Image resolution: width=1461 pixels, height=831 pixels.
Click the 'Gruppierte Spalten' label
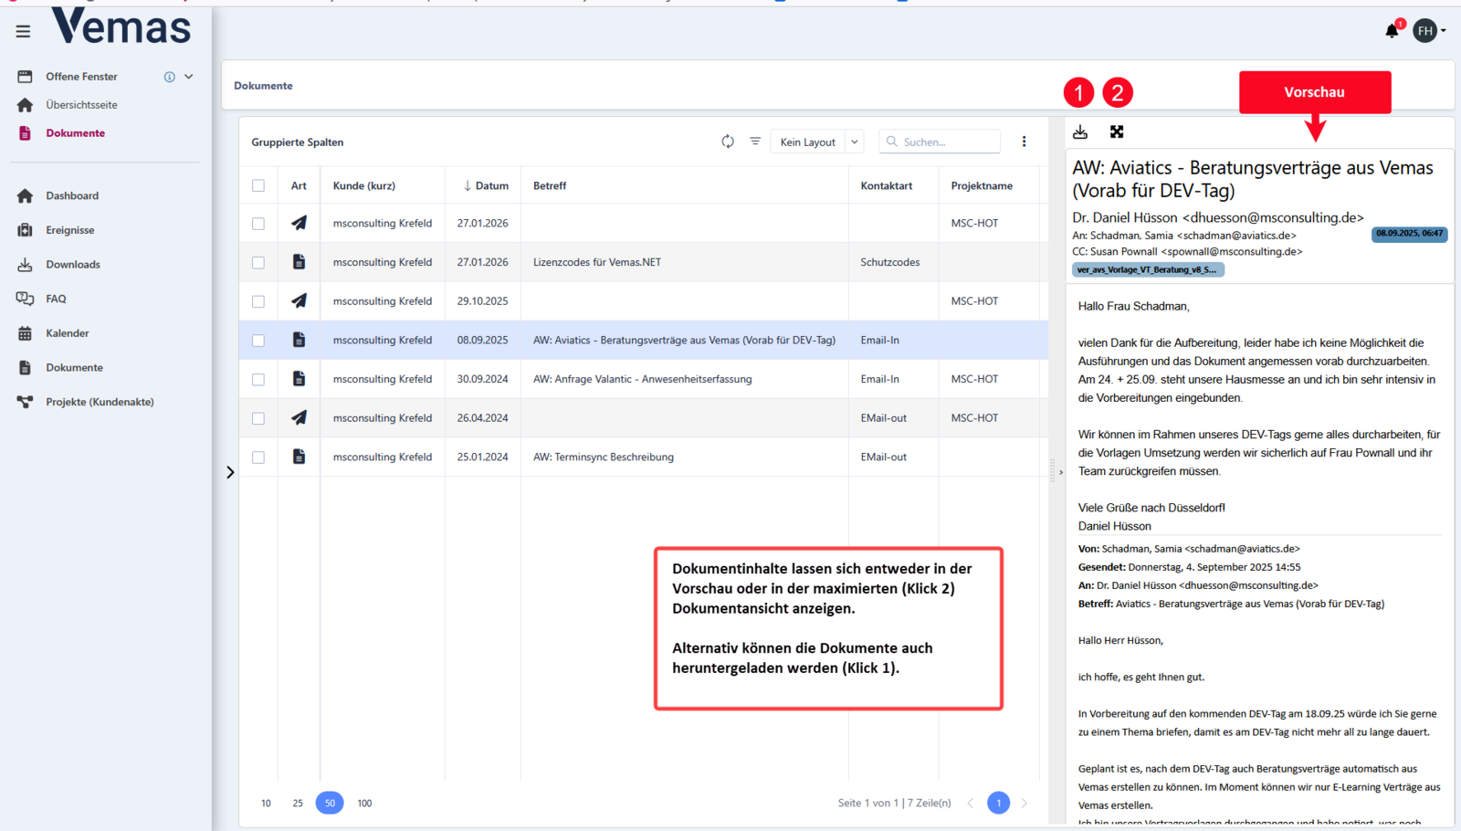298,142
